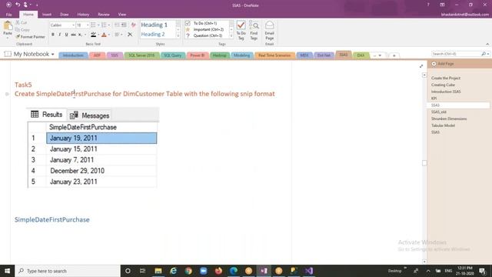Click the numbered list button
The width and height of the screenshot is (492, 277).
104,25
